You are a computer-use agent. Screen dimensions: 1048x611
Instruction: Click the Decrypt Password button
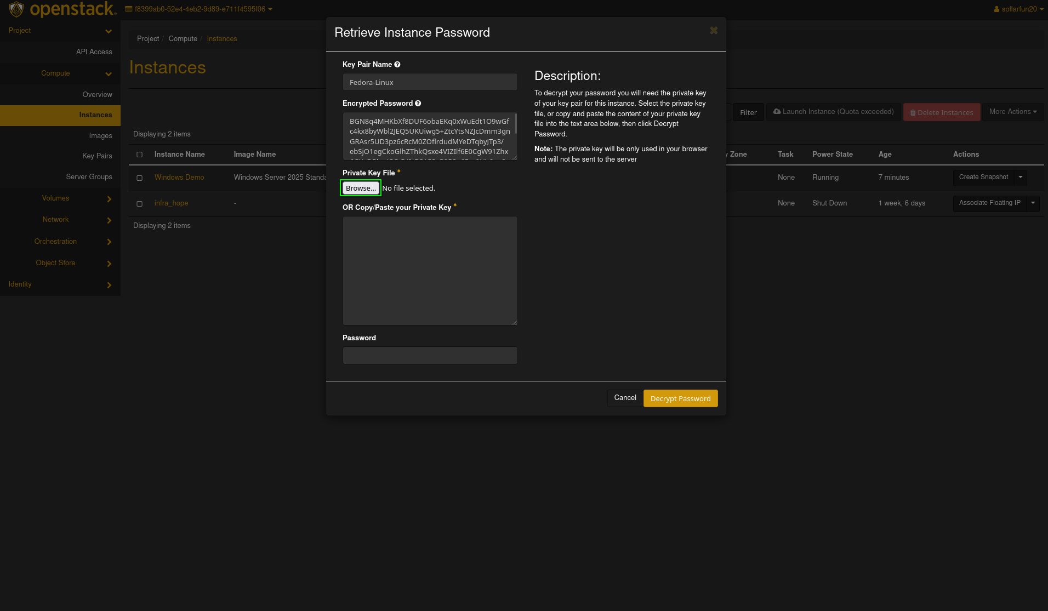680,398
